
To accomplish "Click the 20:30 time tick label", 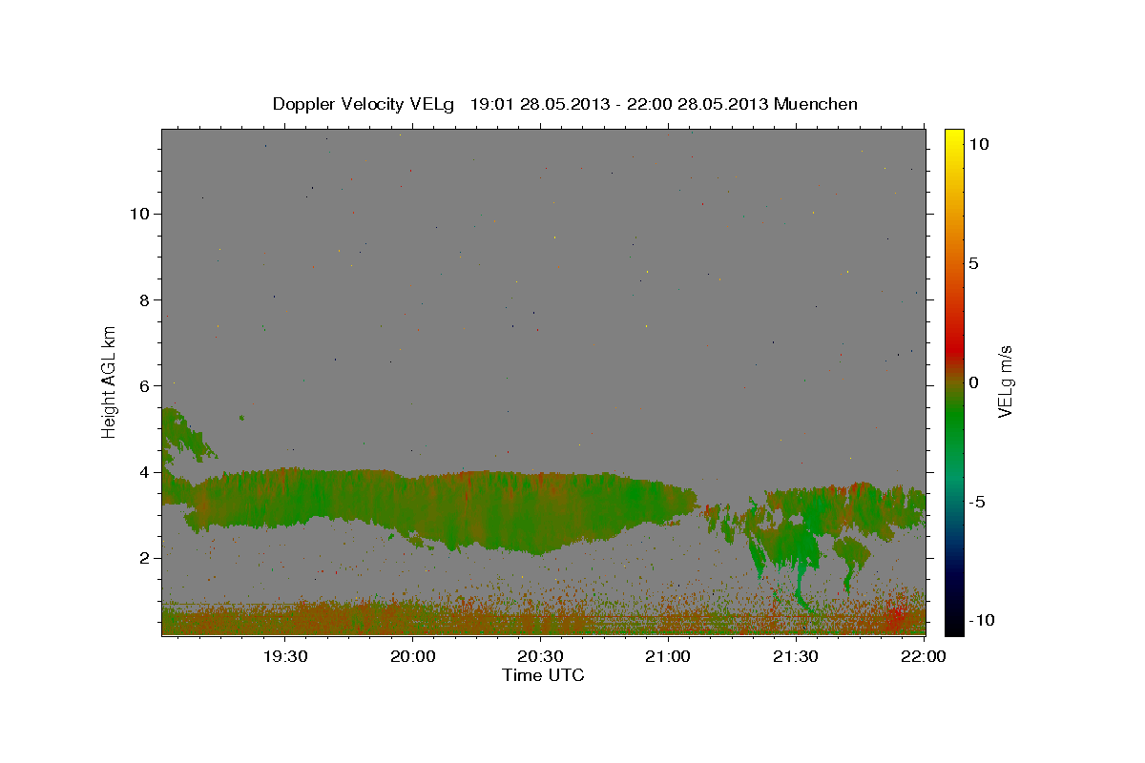I will [x=540, y=656].
